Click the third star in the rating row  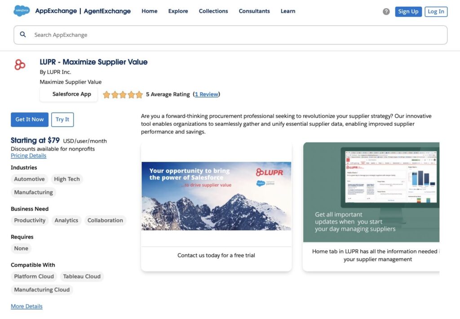click(x=123, y=94)
